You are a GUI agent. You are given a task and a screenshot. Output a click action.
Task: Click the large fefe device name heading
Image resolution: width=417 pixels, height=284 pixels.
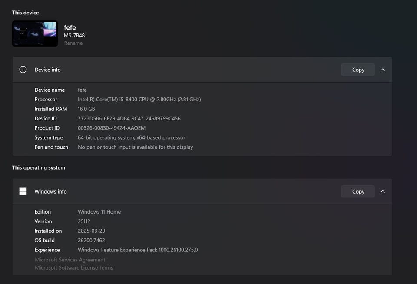pyautogui.click(x=70, y=27)
